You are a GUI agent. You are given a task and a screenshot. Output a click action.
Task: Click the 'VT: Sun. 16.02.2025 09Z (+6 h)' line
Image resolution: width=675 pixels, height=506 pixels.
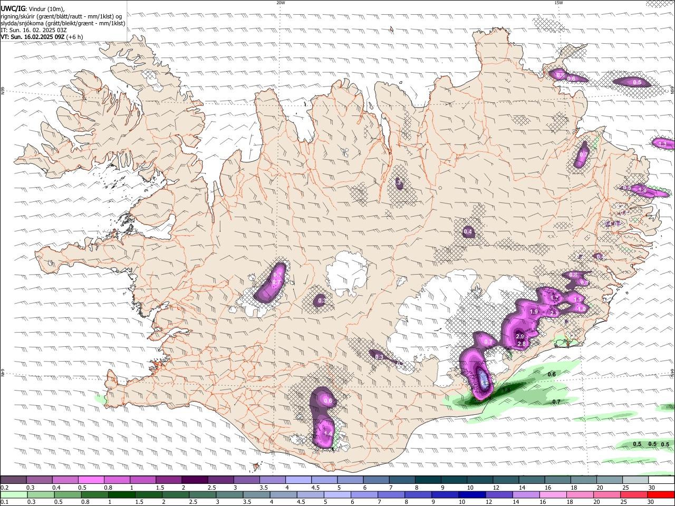click(42, 37)
